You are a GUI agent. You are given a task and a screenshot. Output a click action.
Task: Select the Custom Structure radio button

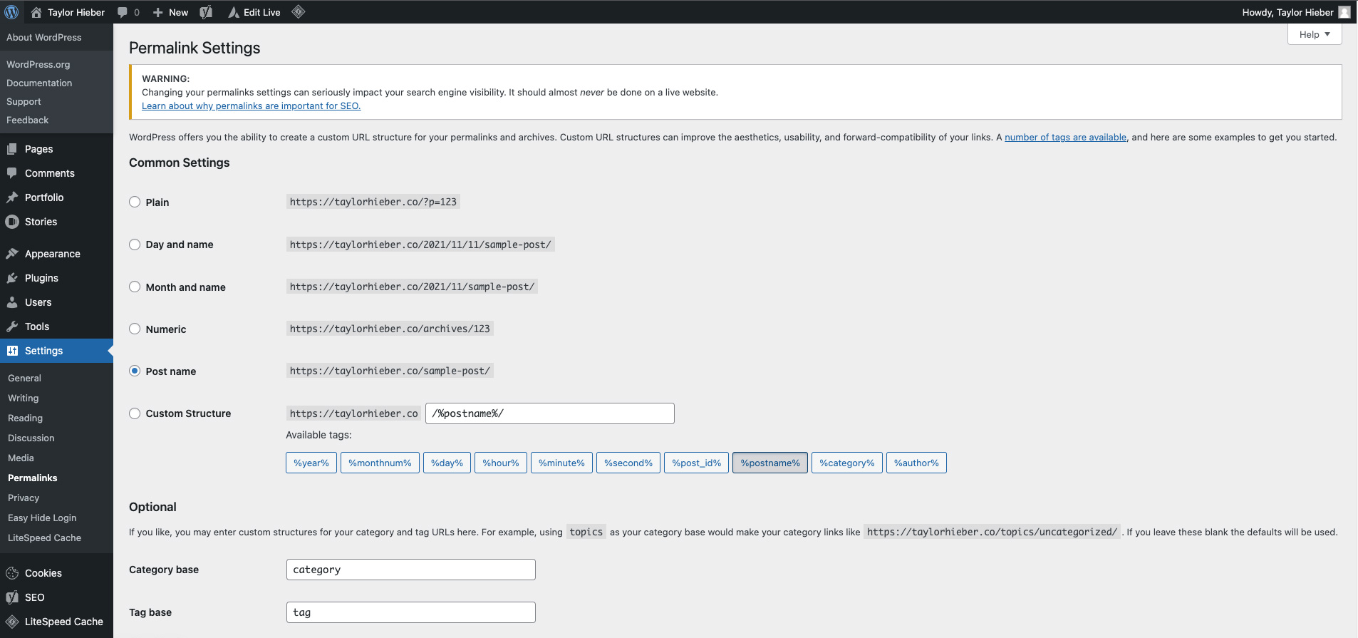[x=135, y=413]
